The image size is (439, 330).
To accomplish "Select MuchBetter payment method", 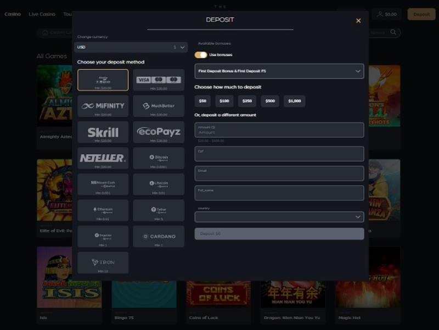I will click(159, 106).
